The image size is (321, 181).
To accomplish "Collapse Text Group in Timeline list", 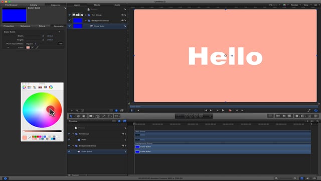I will pos(73,134).
